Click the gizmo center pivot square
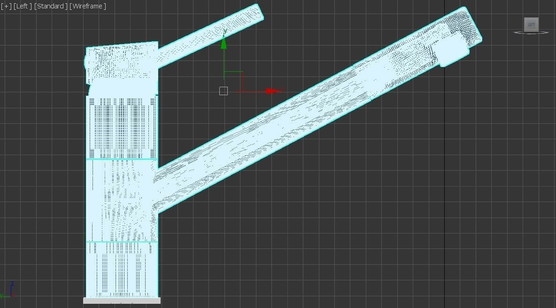Image resolution: width=556 pixels, height=308 pixels. point(224,90)
